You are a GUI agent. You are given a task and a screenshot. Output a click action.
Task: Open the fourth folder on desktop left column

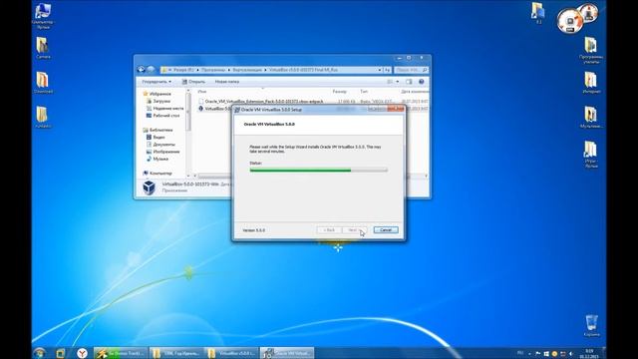pyautogui.click(x=43, y=118)
